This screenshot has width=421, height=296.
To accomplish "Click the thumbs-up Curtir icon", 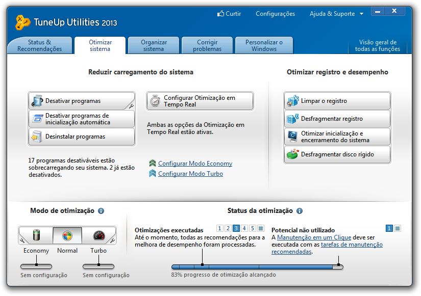I will click(x=220, y=13).
